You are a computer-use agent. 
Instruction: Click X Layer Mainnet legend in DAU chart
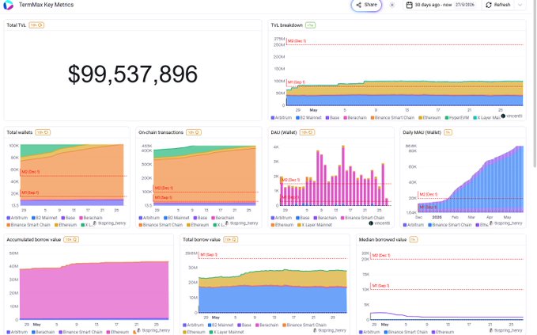(315, 225)
